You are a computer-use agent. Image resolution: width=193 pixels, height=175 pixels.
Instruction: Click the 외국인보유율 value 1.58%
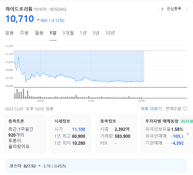[177, 129]
